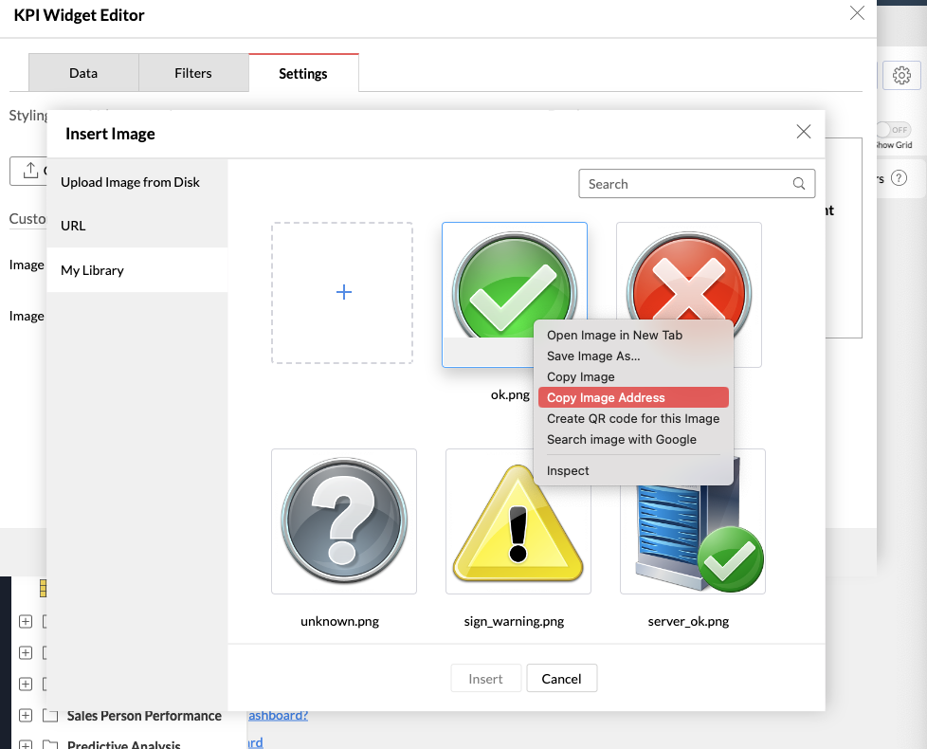The image size is (927, 749).
Task: Open the settings gear icon
Action: click(901, 75)
